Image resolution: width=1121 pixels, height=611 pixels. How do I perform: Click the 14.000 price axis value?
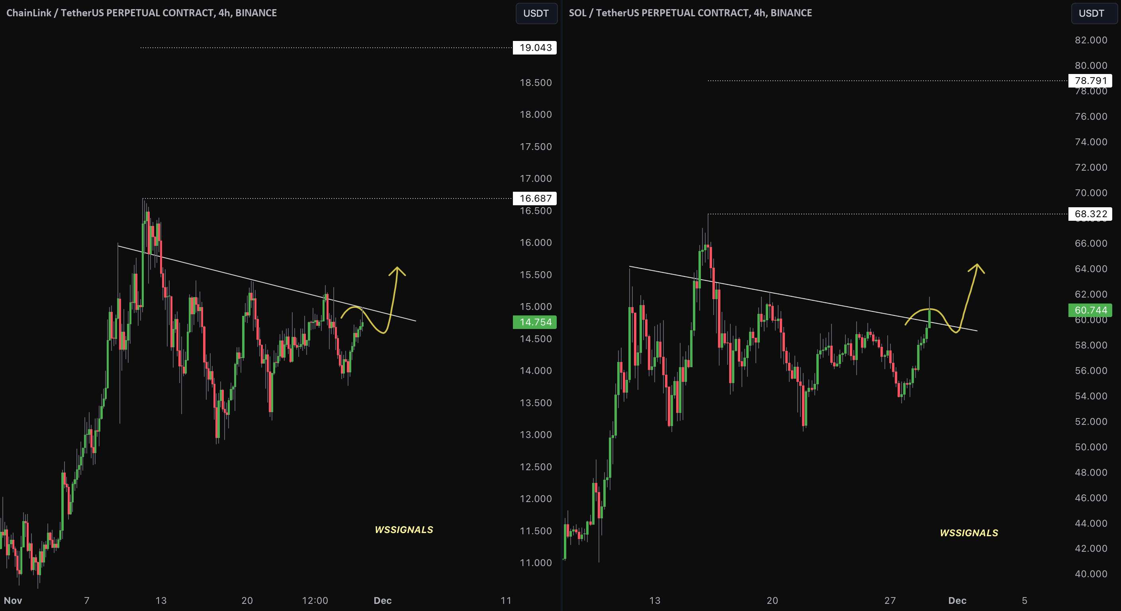tap(536, 371)
